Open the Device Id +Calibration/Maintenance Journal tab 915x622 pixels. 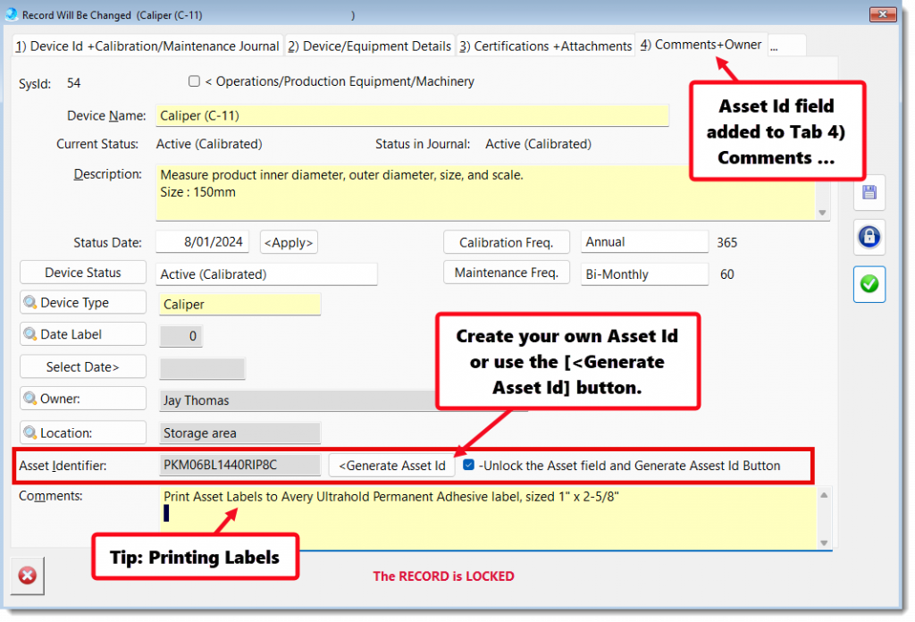tap(147, 46)
